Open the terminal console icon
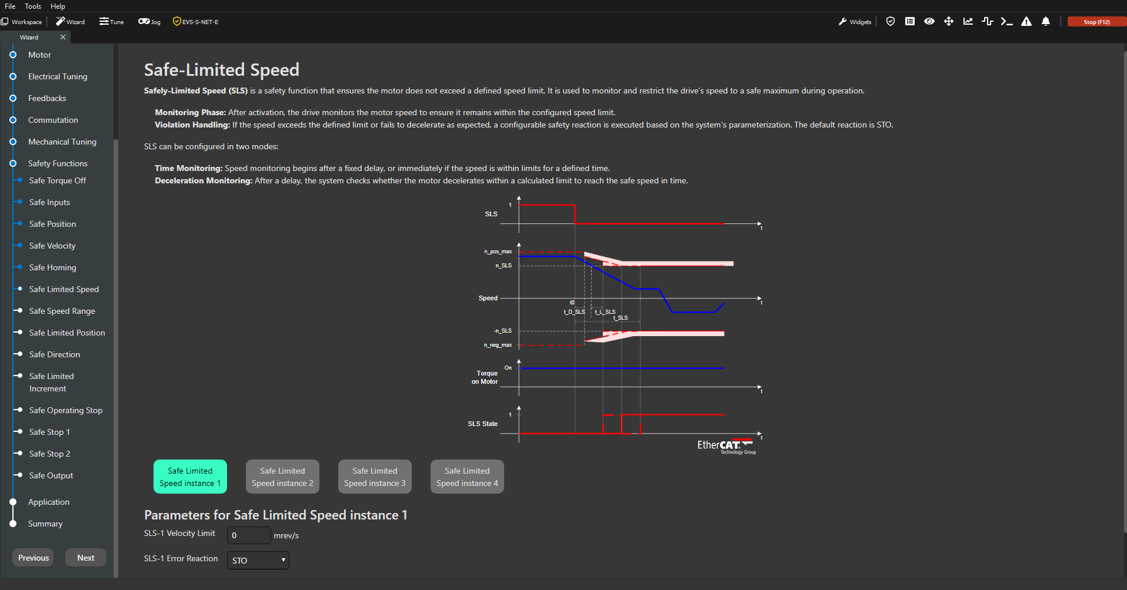Viewport: 1127px width, 590px height. pyautogui.click(x=1006, y=22)
